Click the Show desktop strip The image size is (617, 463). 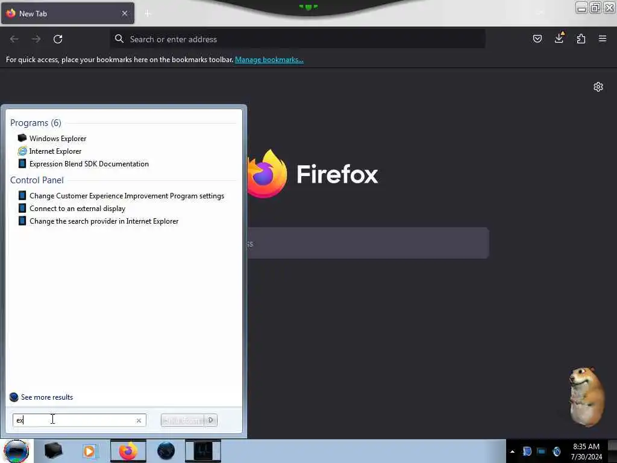(612, 451)
